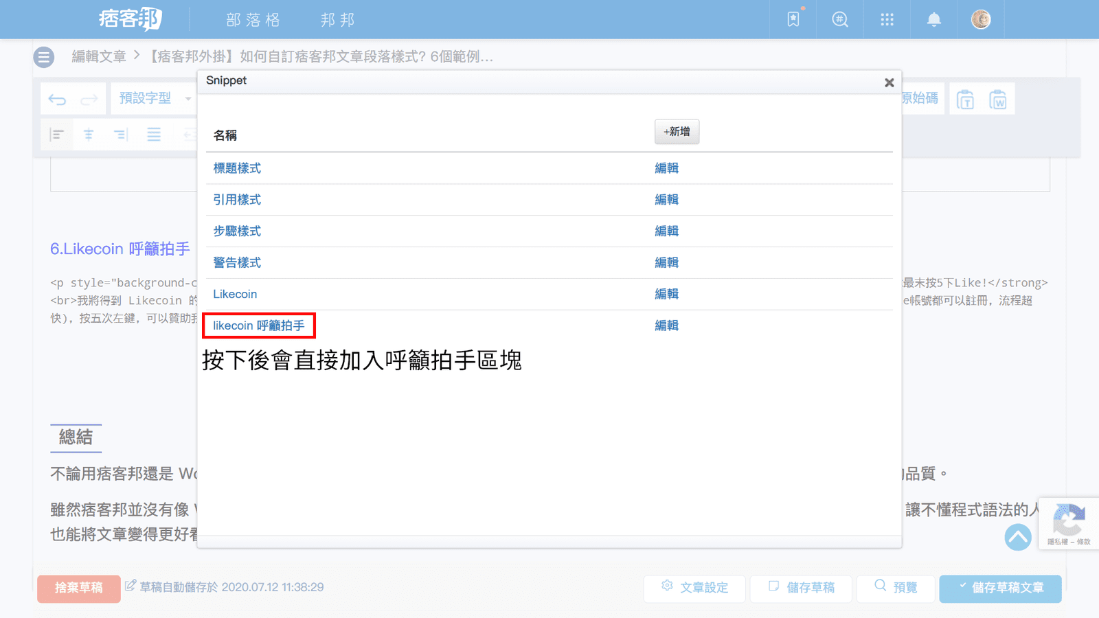Open your profile avatar in the top bar
1099x618 pixels.
pyautogui.click(x=981, y=19)
